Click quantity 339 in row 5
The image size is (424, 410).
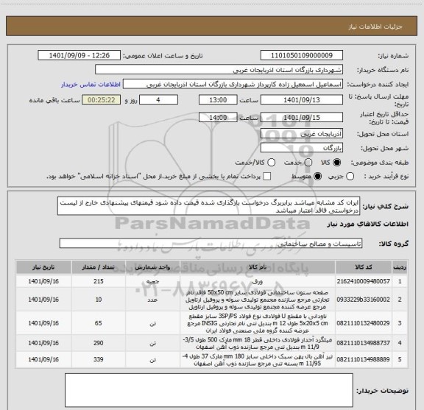pyautogui.click(x=99, y=359)
